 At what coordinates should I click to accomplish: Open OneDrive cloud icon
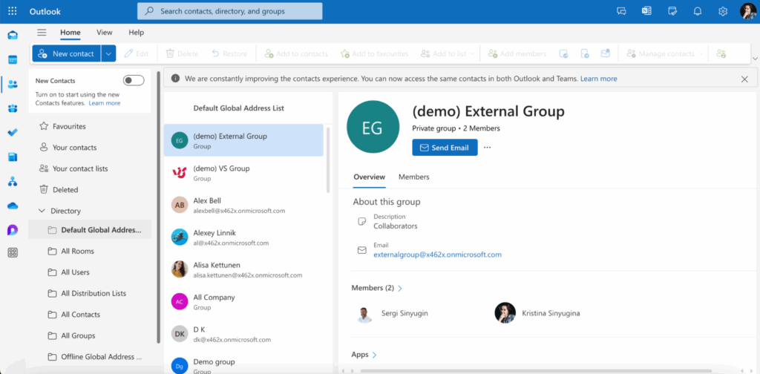coord(13,206)
